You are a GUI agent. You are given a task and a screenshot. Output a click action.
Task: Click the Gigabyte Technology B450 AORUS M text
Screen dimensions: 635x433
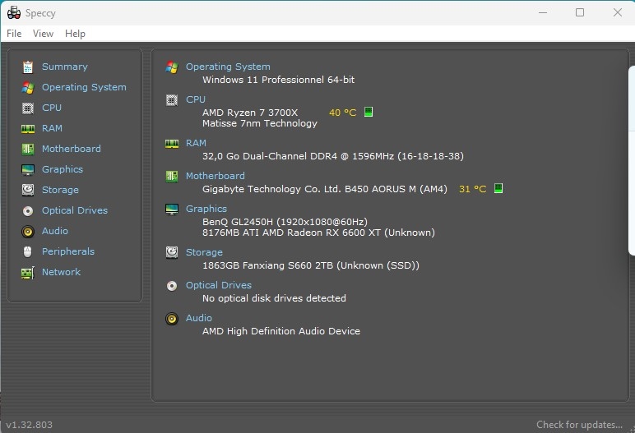[x=325, y=189]
